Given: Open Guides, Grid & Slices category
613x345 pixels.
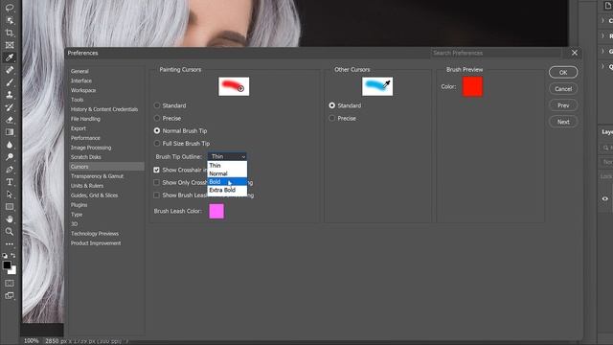Looking at the screenshot, I should click(94, 195).
